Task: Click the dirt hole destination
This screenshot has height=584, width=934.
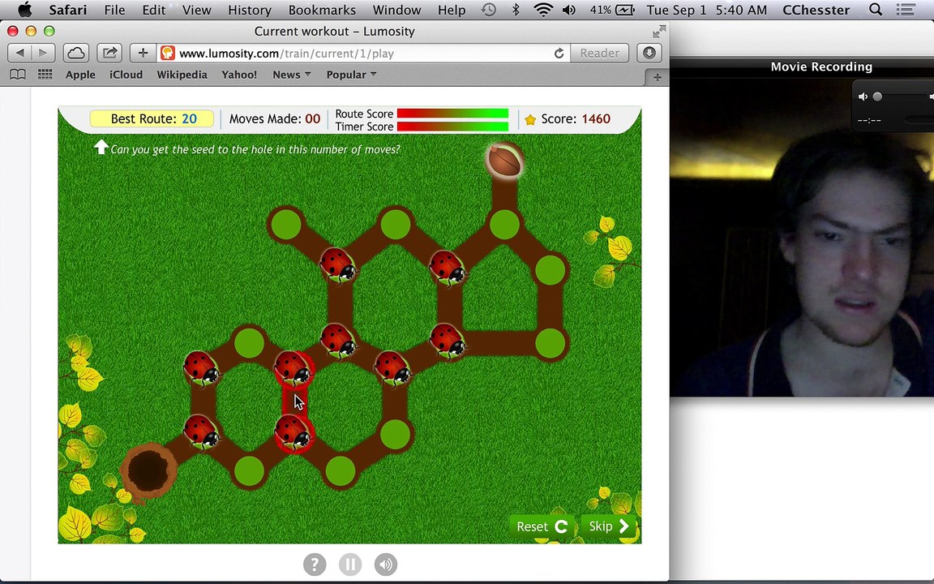Action: (148, 470)
